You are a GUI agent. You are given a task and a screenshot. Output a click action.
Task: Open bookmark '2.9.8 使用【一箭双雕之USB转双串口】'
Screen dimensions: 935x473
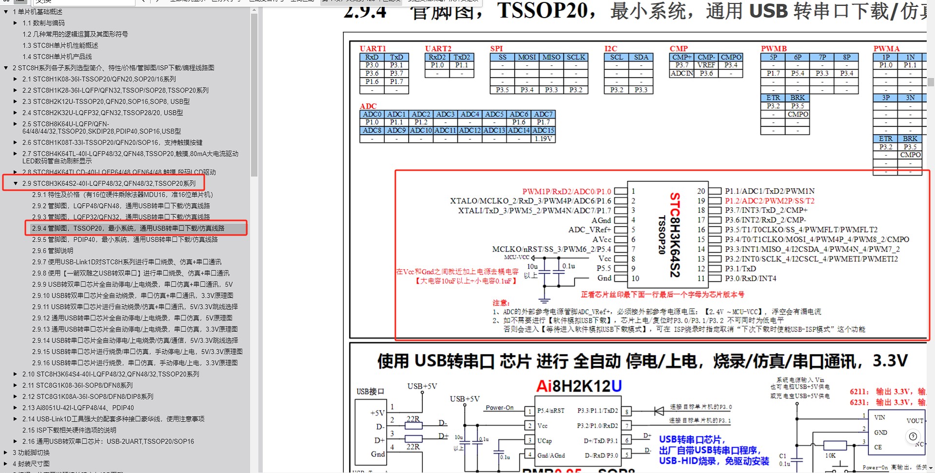(x=131, y=273)
